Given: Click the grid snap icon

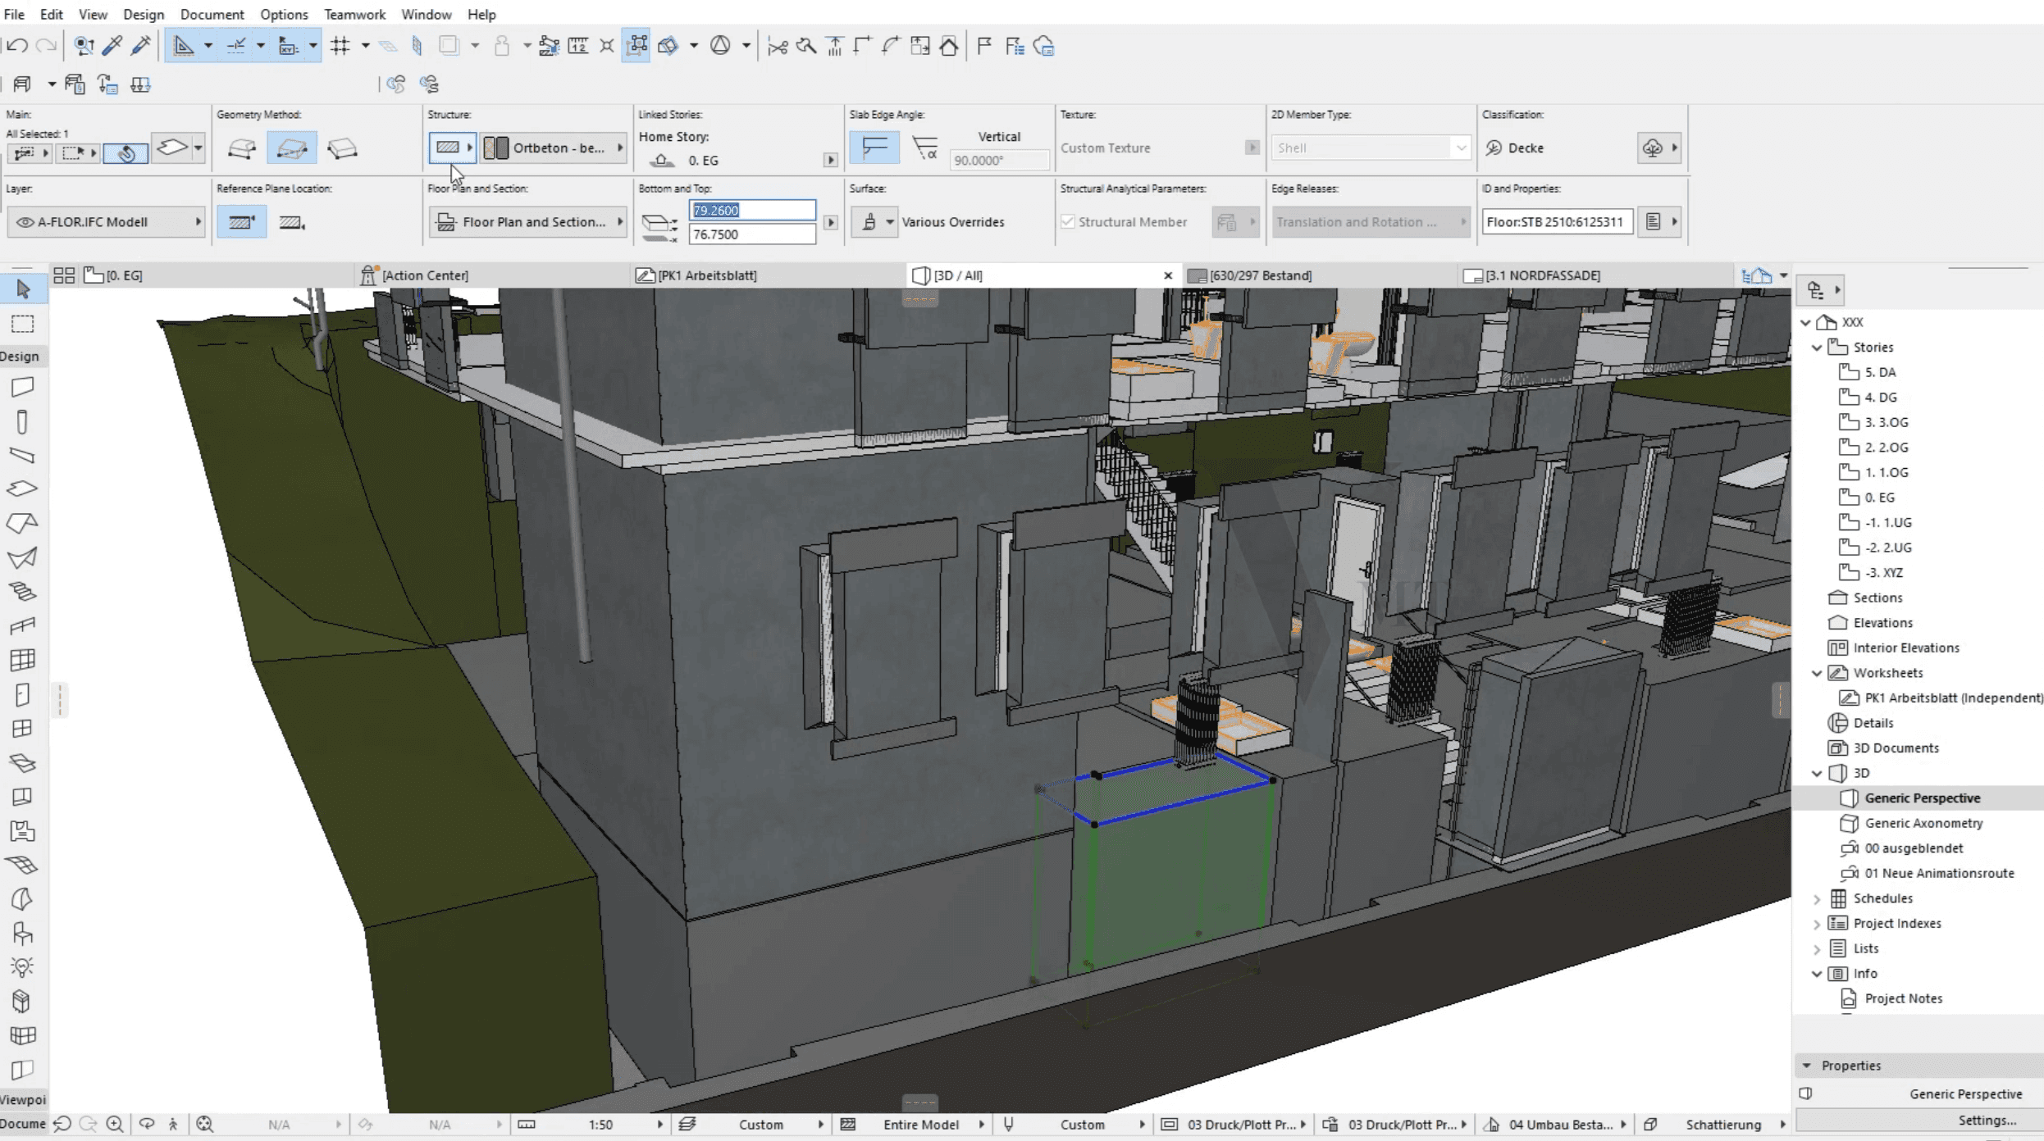Looking at the screenshot, I should [340, 46].
